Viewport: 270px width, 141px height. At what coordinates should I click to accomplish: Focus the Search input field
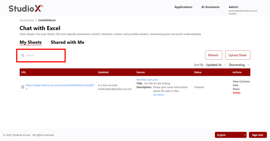[43, 55]
